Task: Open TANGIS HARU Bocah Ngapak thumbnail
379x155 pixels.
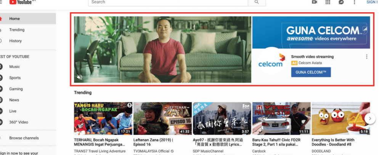Action: point(103,118)
